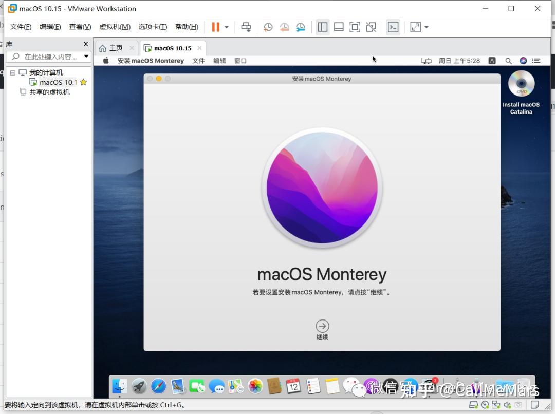The image size is (555, 414).
Task: Click the clock 周日 上午5:28
Action: pyautogui.click(x=459, y=61)
